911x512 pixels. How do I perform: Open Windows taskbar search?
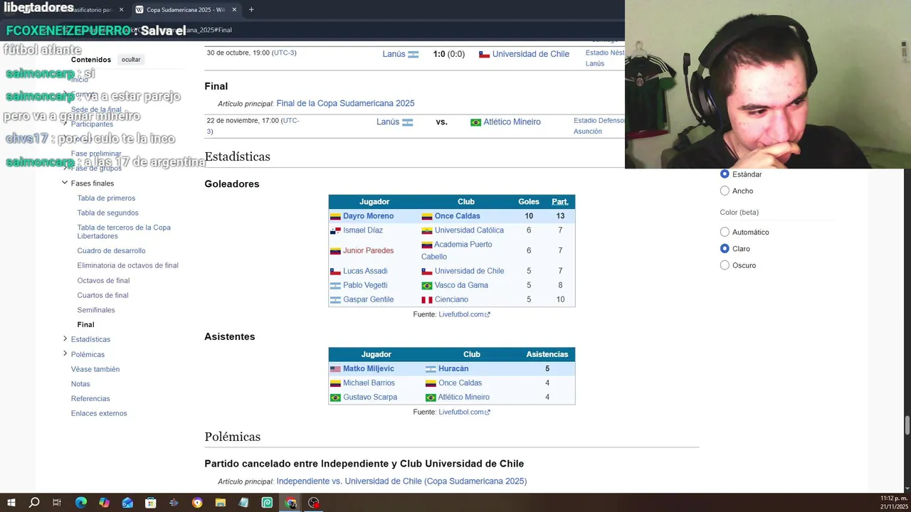coord(34,503)
